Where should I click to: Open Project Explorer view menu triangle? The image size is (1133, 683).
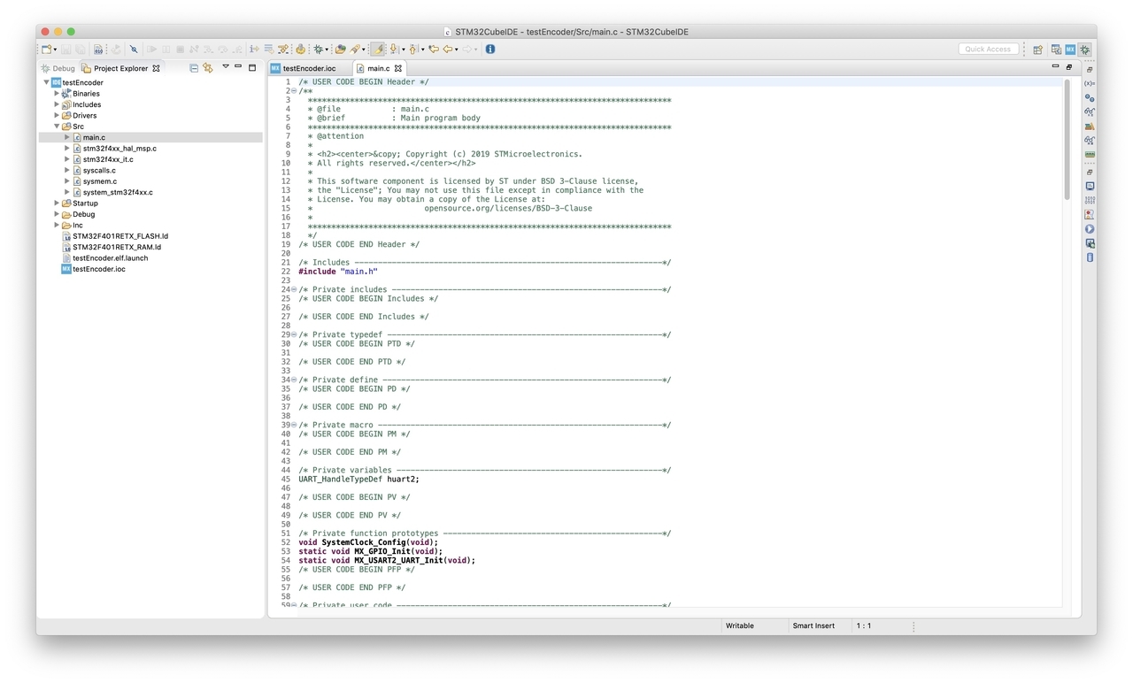coord(226,66)
